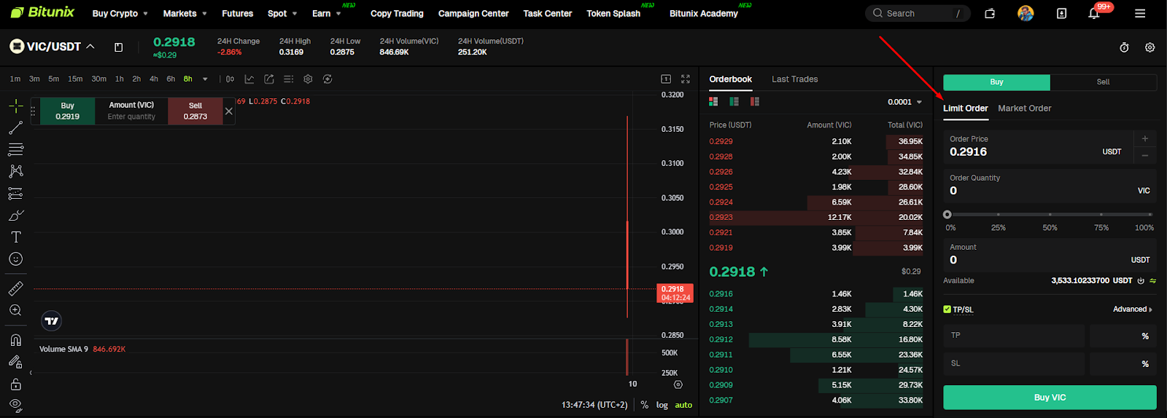Select the brush drawing tool
Image resolution: width=1167 pixels, height=418 pixels.
pyautogui.click(x=15, y=216)
